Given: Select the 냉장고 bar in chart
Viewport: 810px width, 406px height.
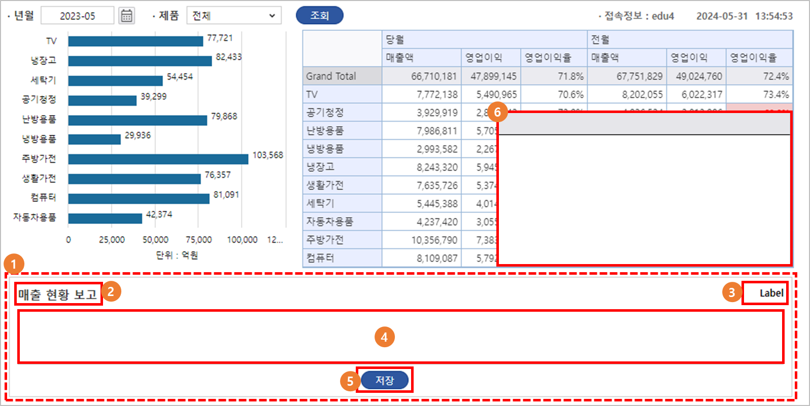Looking at the screenshot, I should click(x=140, y=61).
